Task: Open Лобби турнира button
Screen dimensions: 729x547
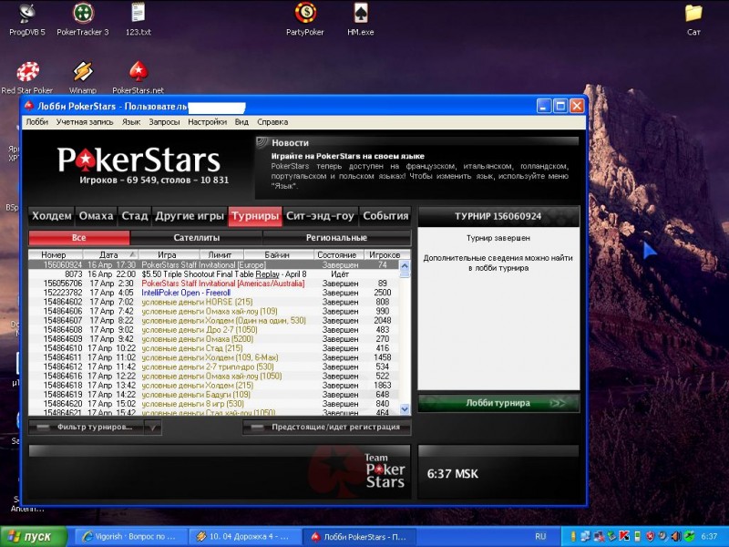Action: [498, 403]
